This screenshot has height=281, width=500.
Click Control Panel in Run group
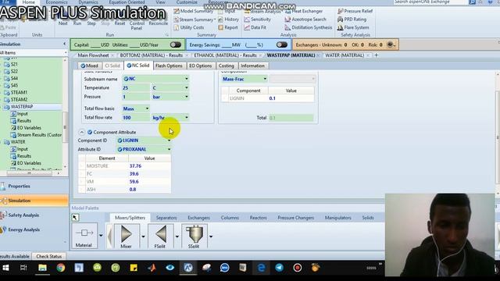137,26
